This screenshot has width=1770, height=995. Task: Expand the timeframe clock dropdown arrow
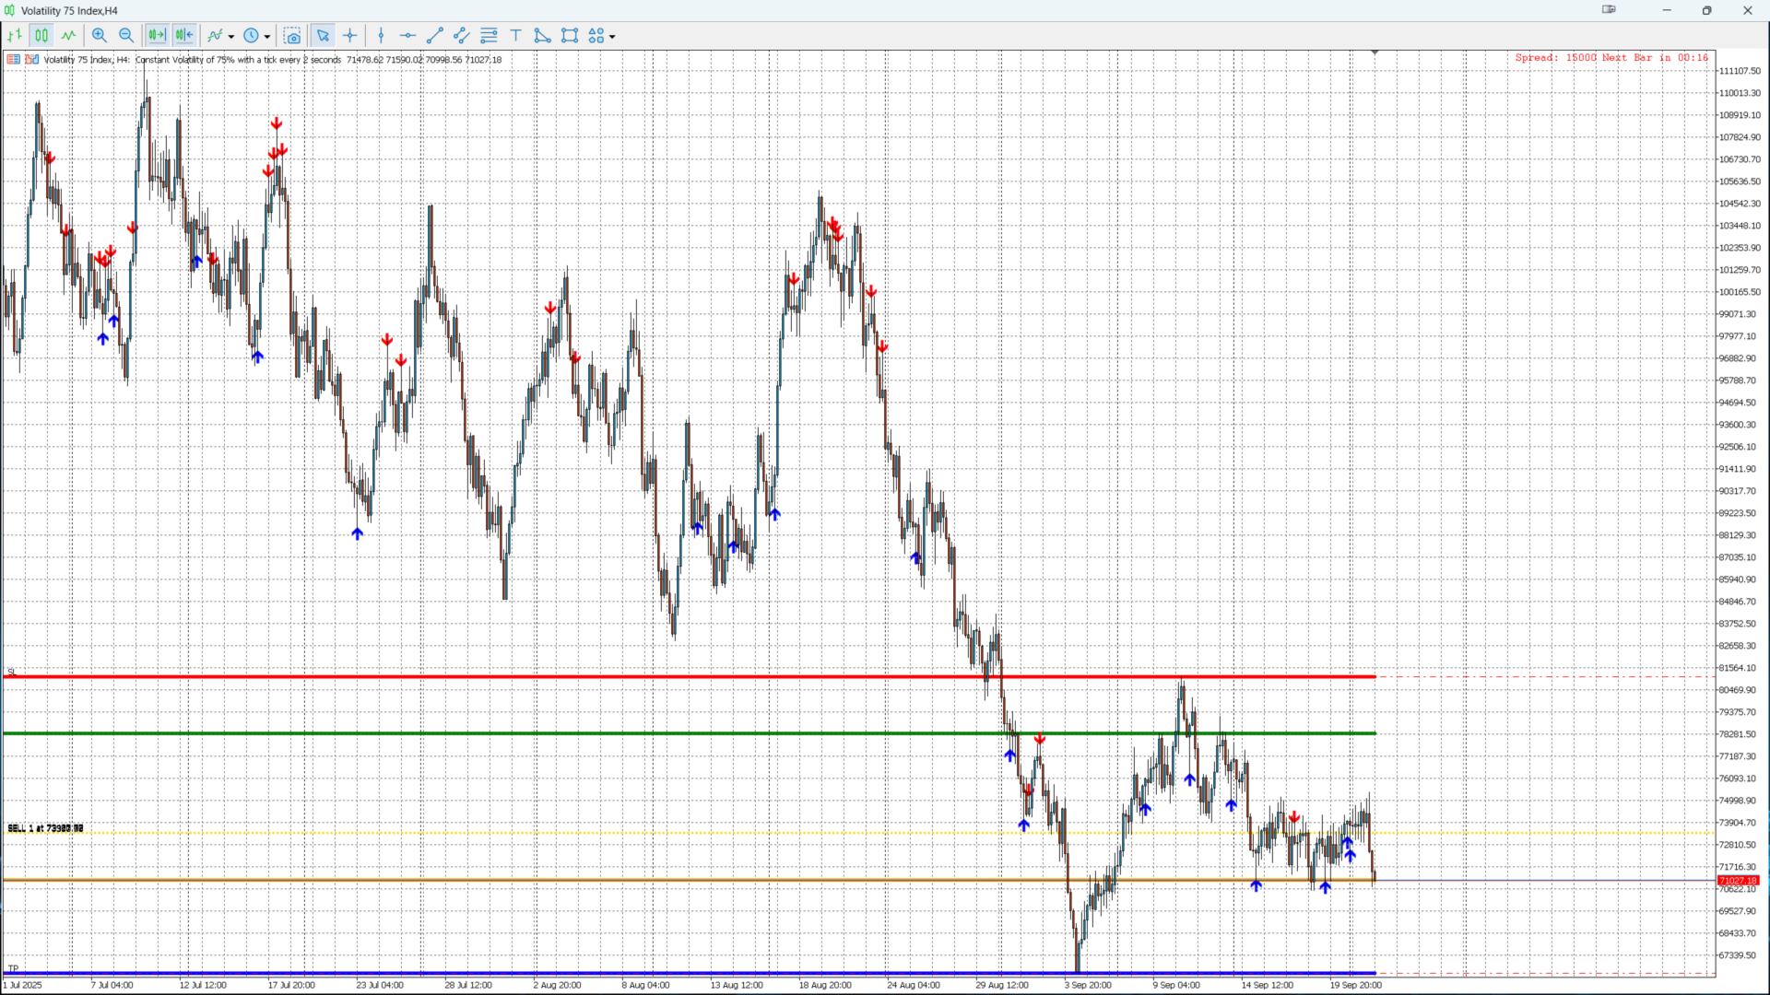267,37
